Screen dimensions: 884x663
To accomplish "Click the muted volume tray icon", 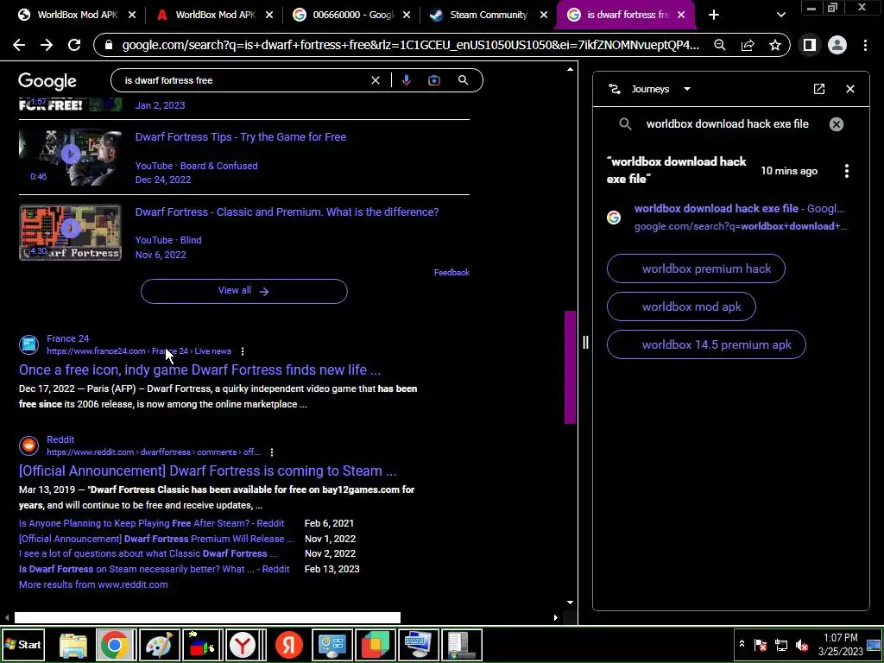I will tap(802, 644).
